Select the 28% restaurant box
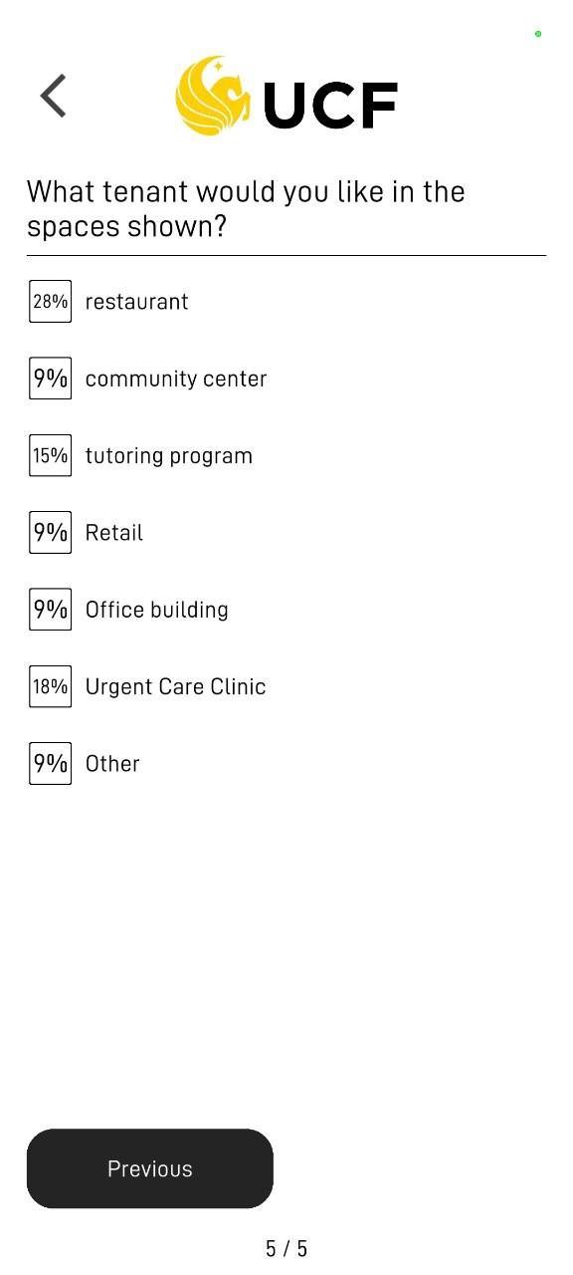573x1275 pixels. click(50, 302)
